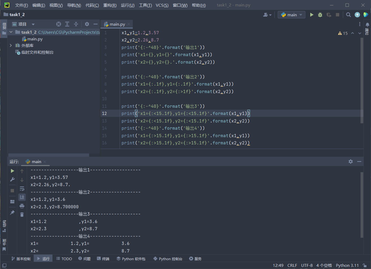Open Python 3.11 interpreter selector
Image resolution: width=371 pixels, height=269 pixels.
click(347, 266)
